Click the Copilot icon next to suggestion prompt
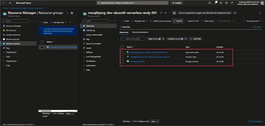 coord(174,13)
